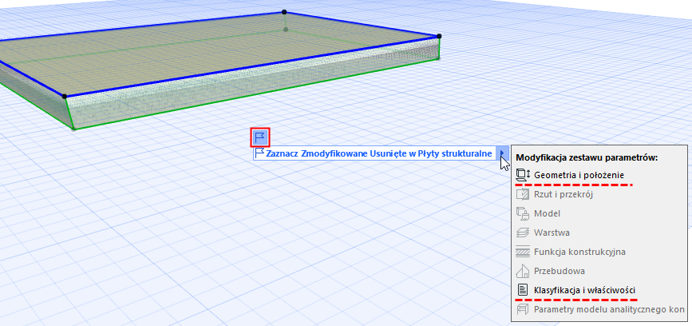Click Funkcja konstrukcyjna hatch icon
The height and width of the screenshot is (326, 692).
(523, 252)
